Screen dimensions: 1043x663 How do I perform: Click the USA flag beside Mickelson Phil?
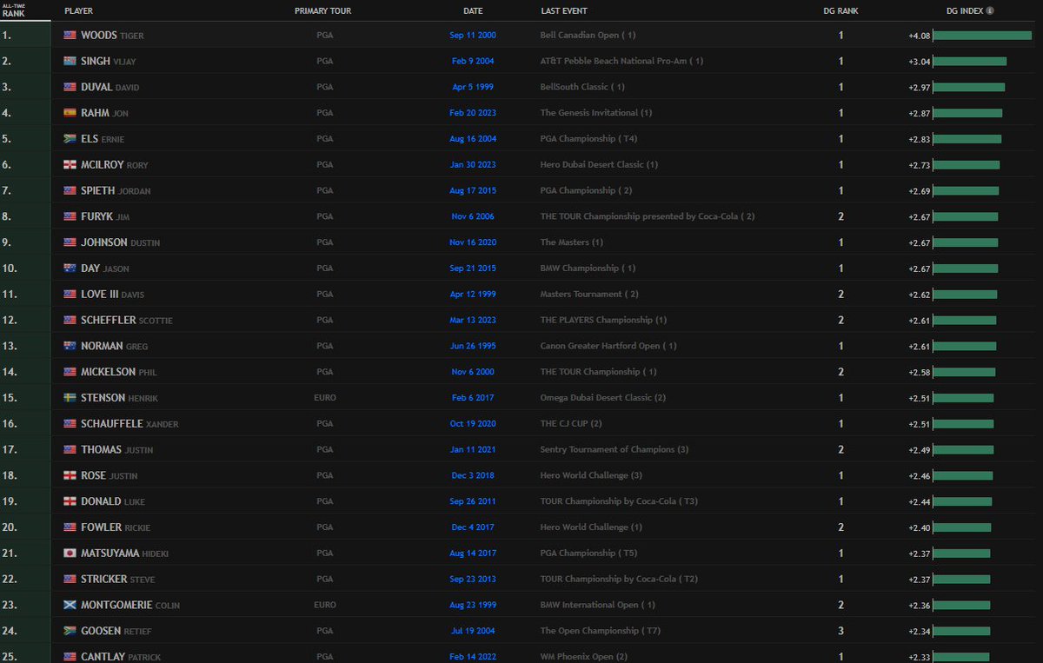pos(70,372)
